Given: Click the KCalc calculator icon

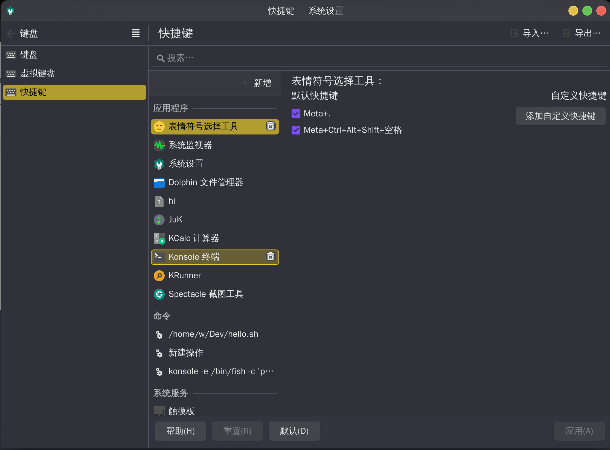Looking at the screenshot, I should pyautogui.click(x=159, y=238).
